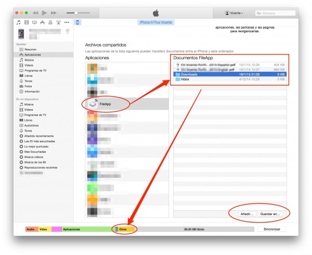The height and width of the screenshot is (255, 312).
Task: Click the Sincronizar button
Action: pyautogui.click(x=272, y=229)
